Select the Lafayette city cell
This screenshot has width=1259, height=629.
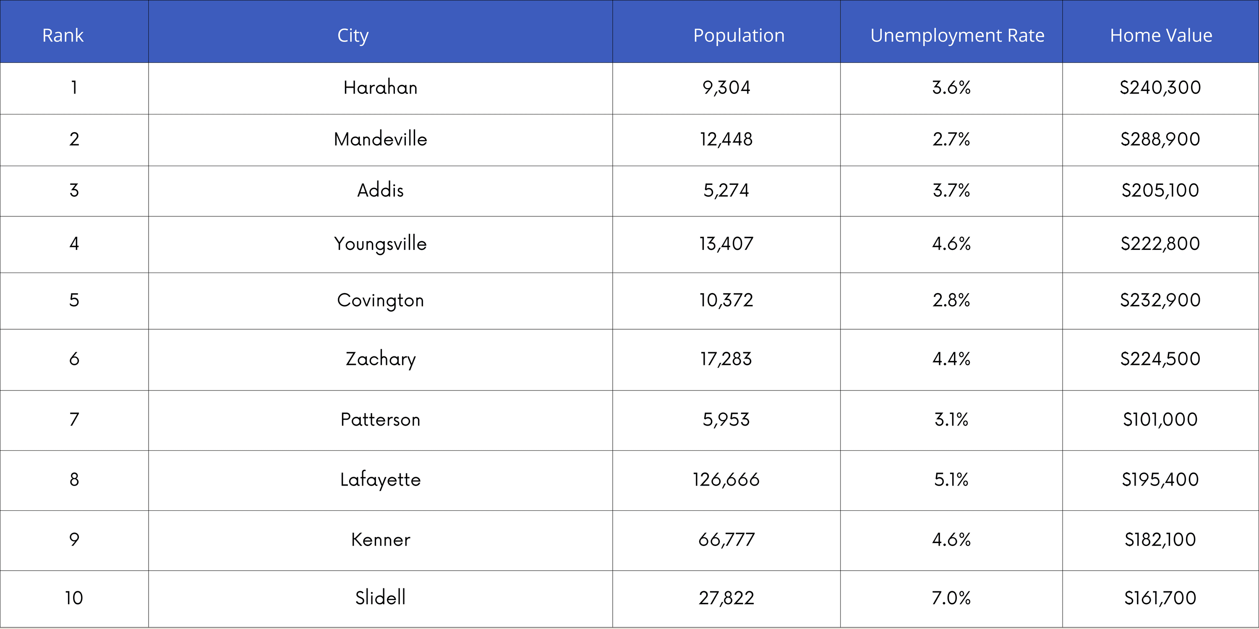[x=380, y=480]
